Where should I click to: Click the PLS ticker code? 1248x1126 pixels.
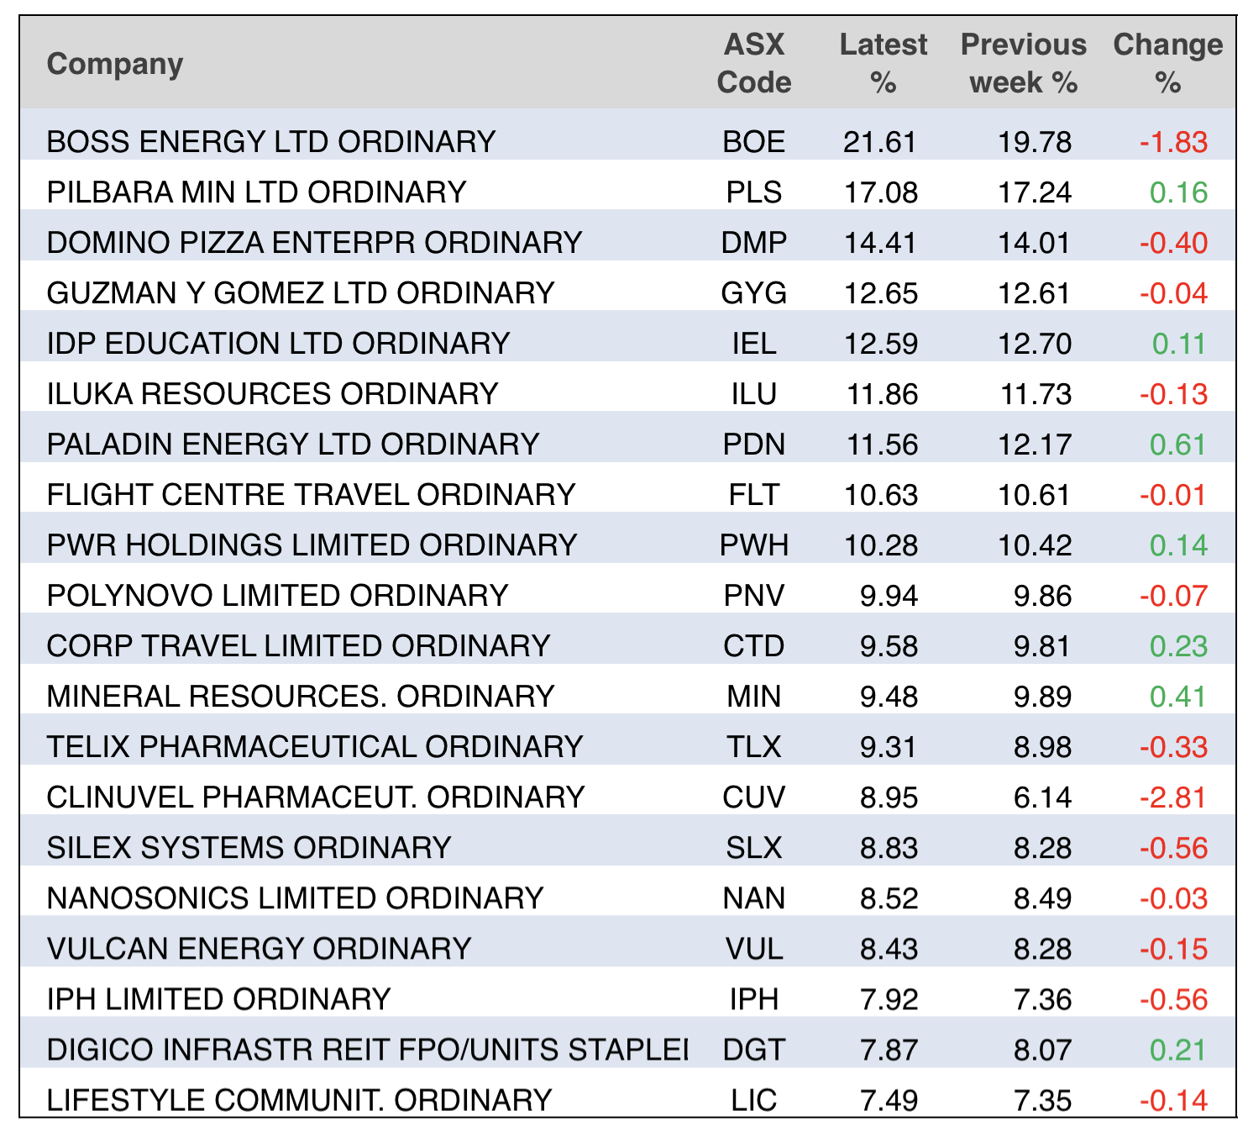pyautogui.click(x=753, y=192)
